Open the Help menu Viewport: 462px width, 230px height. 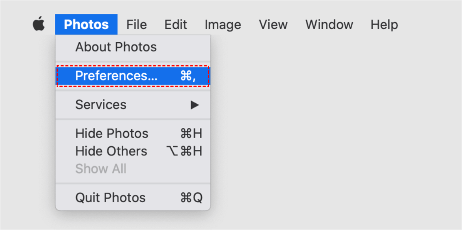pyautogui.click(x=384, y=25)
